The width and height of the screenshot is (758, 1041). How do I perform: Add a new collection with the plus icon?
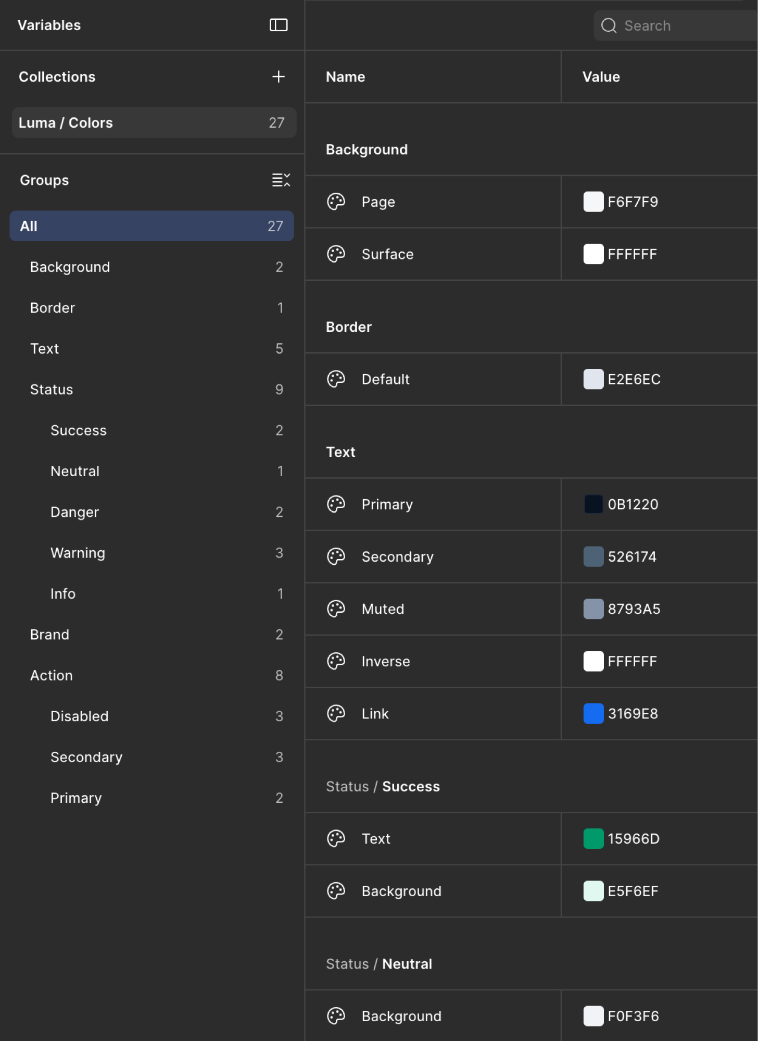(x=279, y=77)
